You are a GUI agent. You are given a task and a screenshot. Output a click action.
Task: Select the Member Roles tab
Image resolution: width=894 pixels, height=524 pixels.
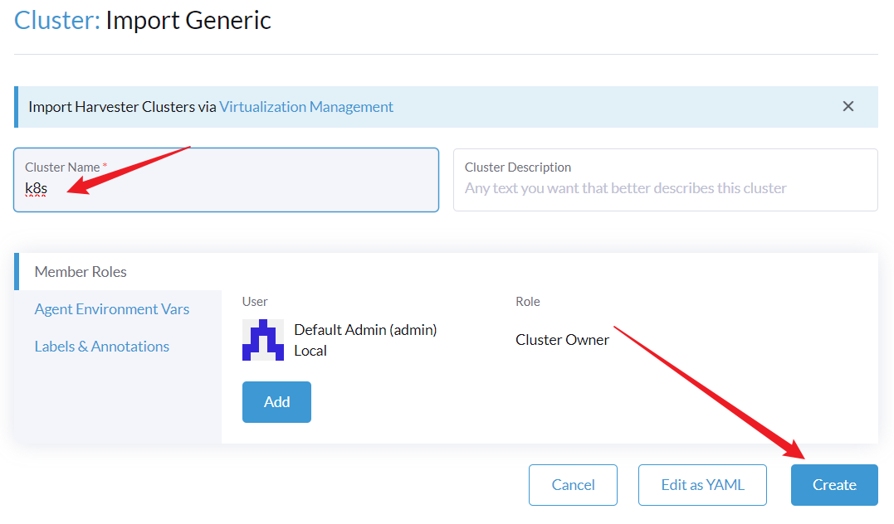[81, 272]
